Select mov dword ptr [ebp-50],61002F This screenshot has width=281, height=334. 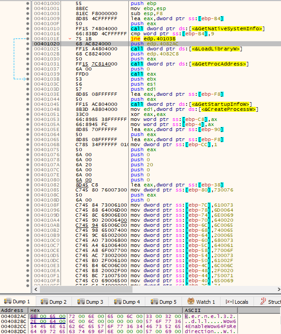coord(182,261)
